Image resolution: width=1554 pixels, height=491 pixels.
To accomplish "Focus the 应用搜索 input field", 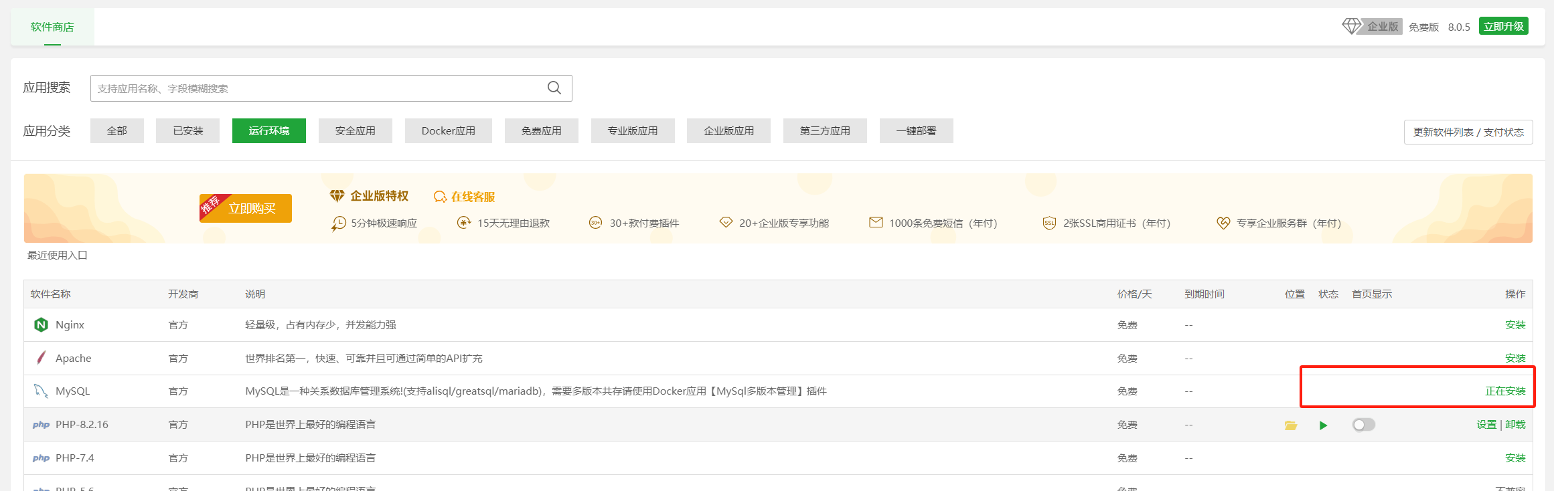I will [x=331, y=88].
